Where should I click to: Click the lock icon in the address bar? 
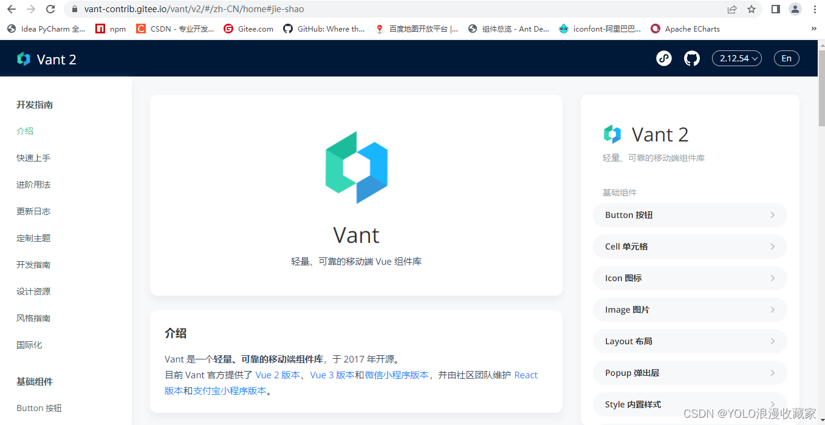coord(75,9)
